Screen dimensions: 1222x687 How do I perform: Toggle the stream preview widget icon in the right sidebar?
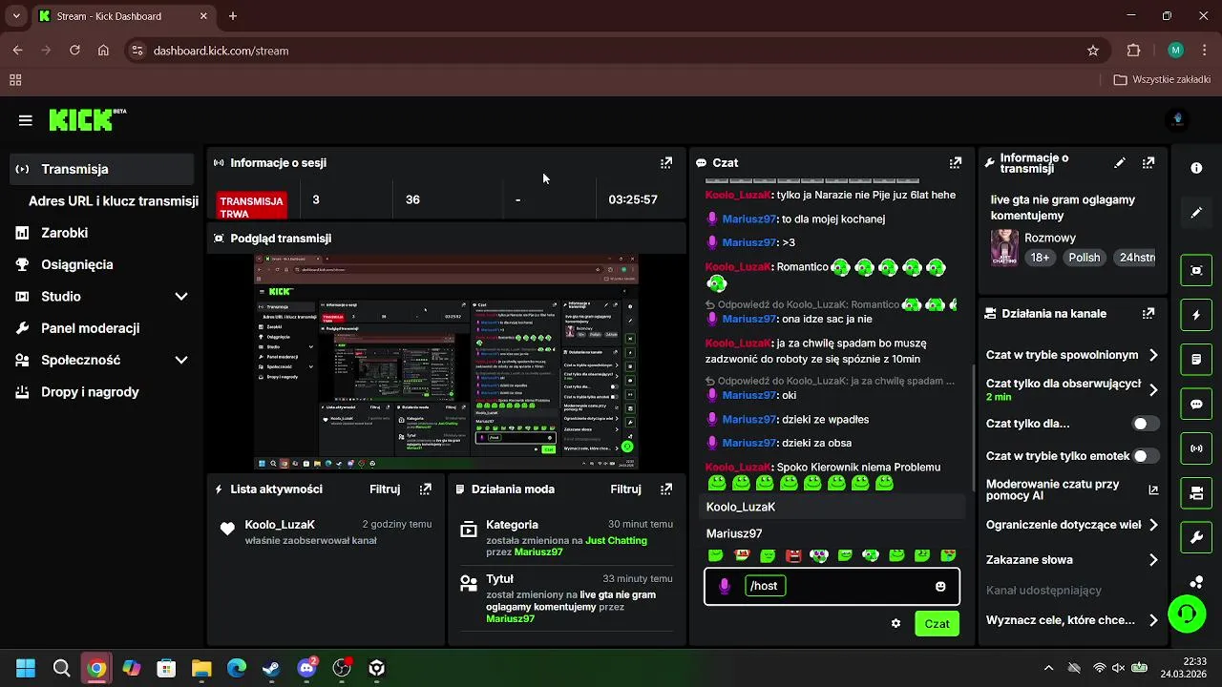point(1196,270)
